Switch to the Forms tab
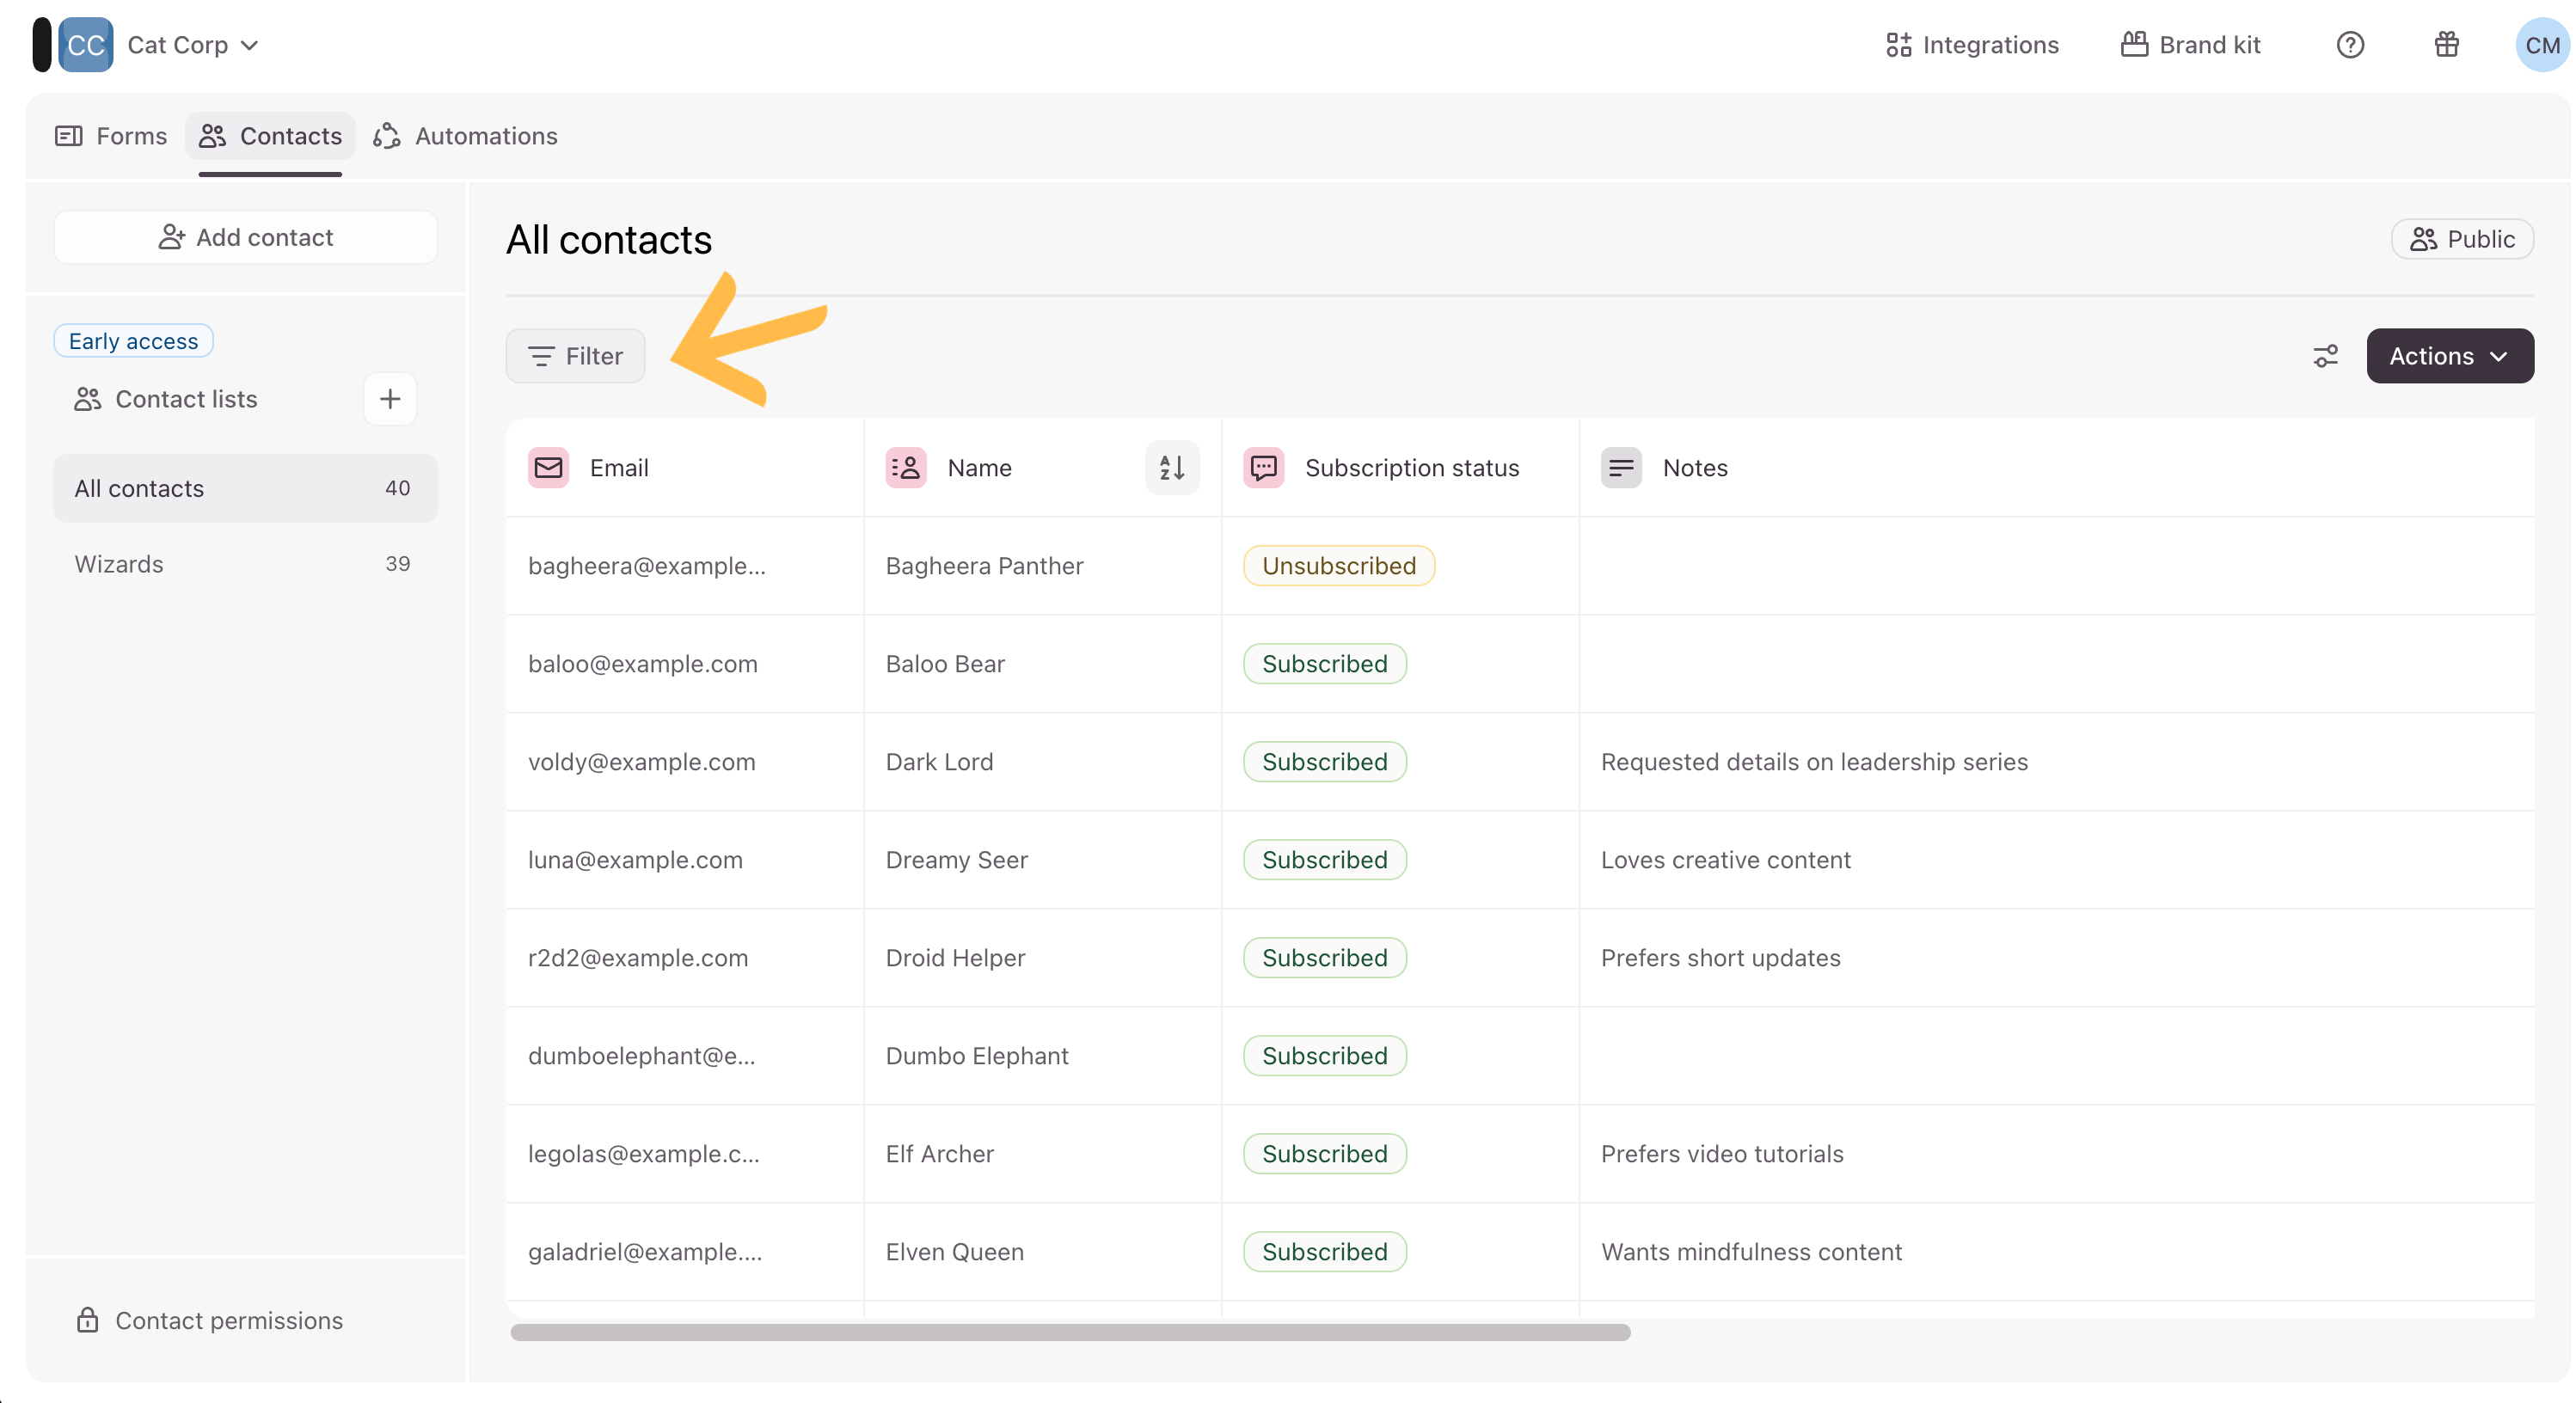 tap(111, 136)
